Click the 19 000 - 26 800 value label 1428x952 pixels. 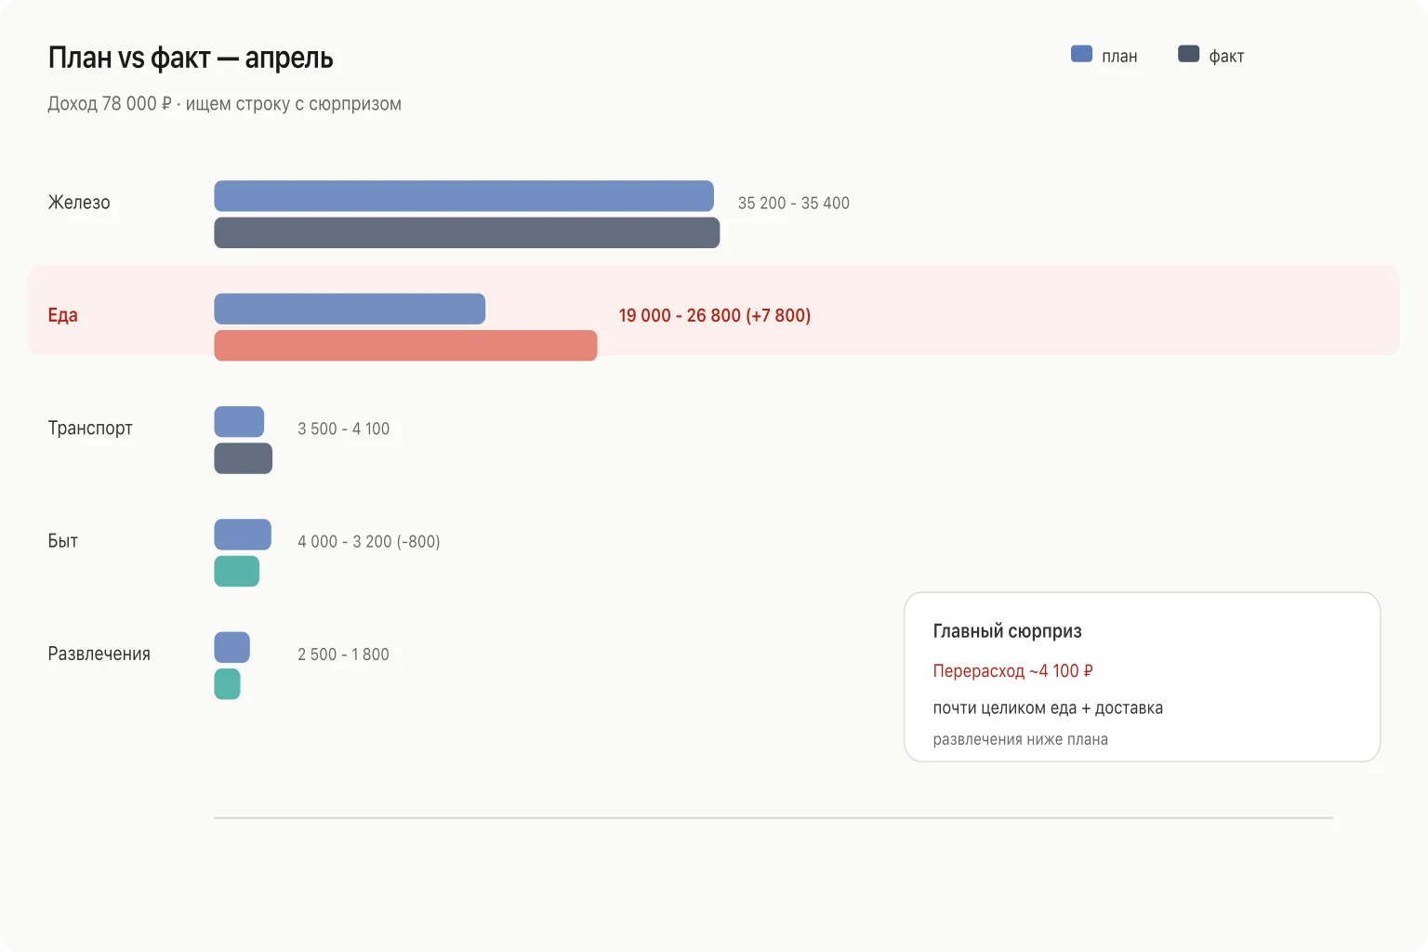[715, 315]
